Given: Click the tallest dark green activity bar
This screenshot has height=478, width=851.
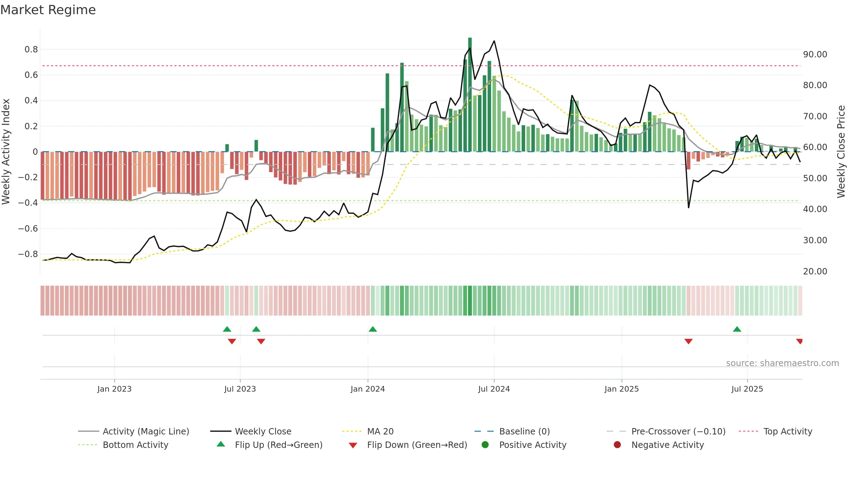Looking at the screenshot, I should (x=470, y=95).
